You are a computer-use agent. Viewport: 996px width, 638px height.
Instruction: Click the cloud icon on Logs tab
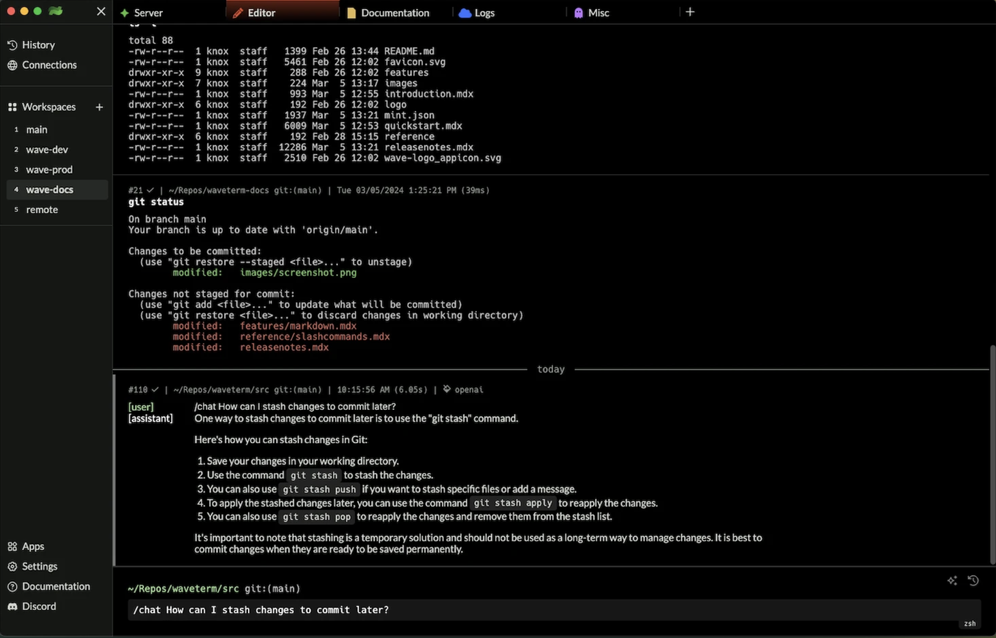tap(465, 13)
